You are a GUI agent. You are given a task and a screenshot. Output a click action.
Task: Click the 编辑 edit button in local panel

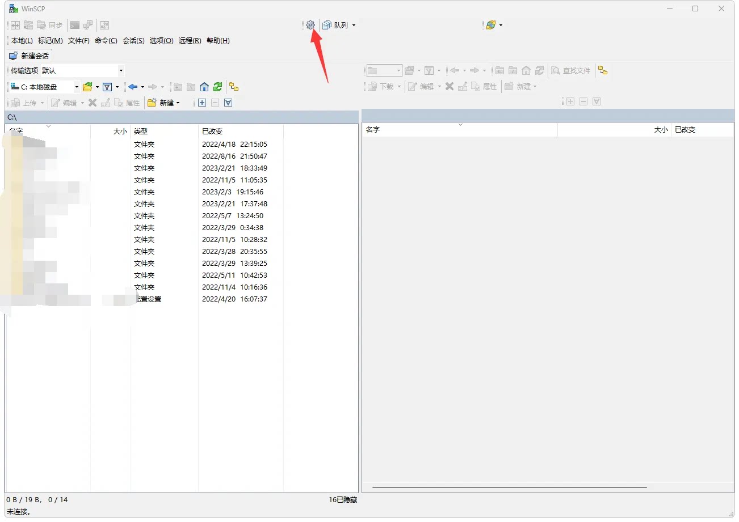pyautogui.click(x=64, y=103)
